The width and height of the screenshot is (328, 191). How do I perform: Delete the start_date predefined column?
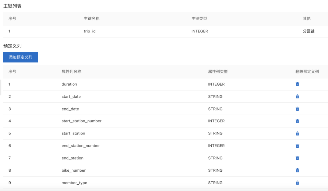297,97
